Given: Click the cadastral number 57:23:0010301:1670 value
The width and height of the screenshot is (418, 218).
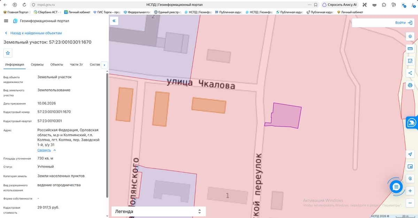Looking at the screenshot, I should [x=54, y=112].
